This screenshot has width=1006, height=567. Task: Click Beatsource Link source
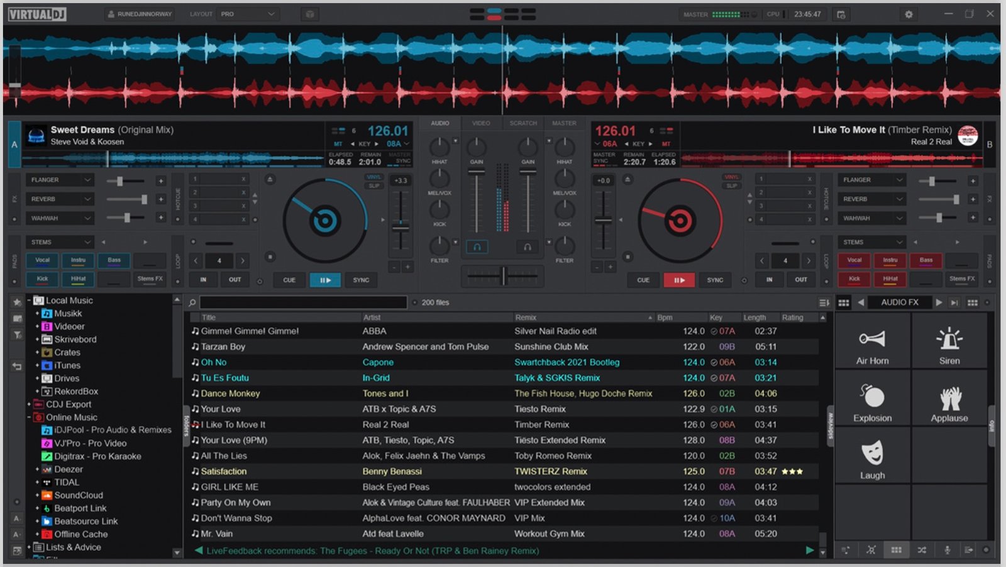pyautogui.click(x=86, y=521)
